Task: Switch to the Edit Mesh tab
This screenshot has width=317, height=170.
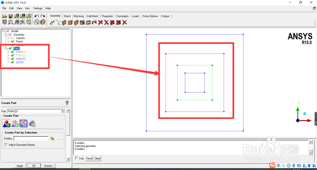Action: point(93,16)
